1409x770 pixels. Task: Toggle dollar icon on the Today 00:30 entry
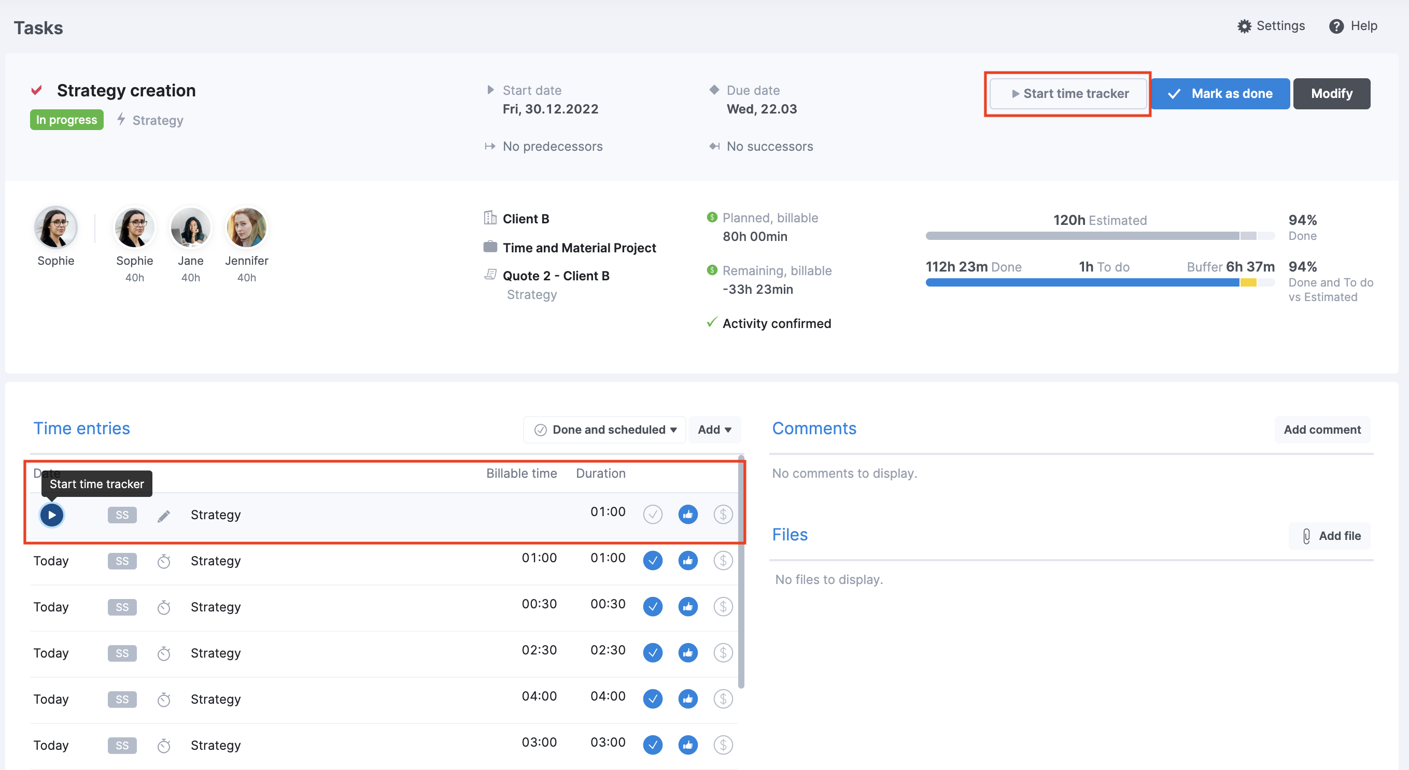coord(723,606)
